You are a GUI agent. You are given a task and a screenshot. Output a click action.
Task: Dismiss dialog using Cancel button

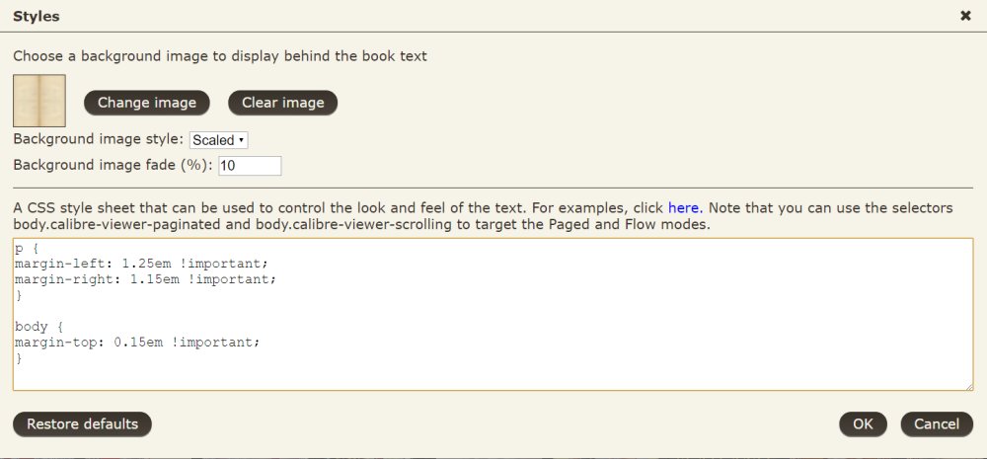937,424
